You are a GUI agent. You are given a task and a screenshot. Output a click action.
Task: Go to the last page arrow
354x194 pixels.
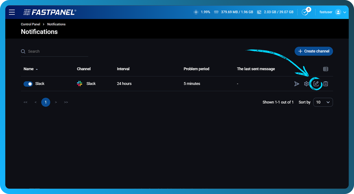tap(66, 102)
